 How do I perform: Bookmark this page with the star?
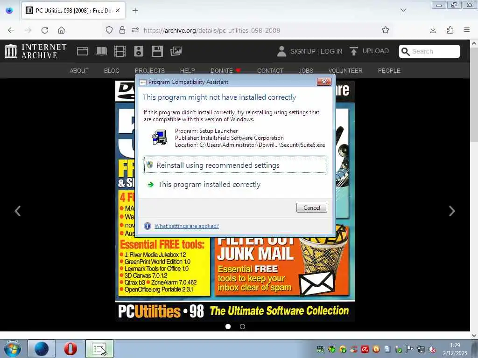coord(385,30)
